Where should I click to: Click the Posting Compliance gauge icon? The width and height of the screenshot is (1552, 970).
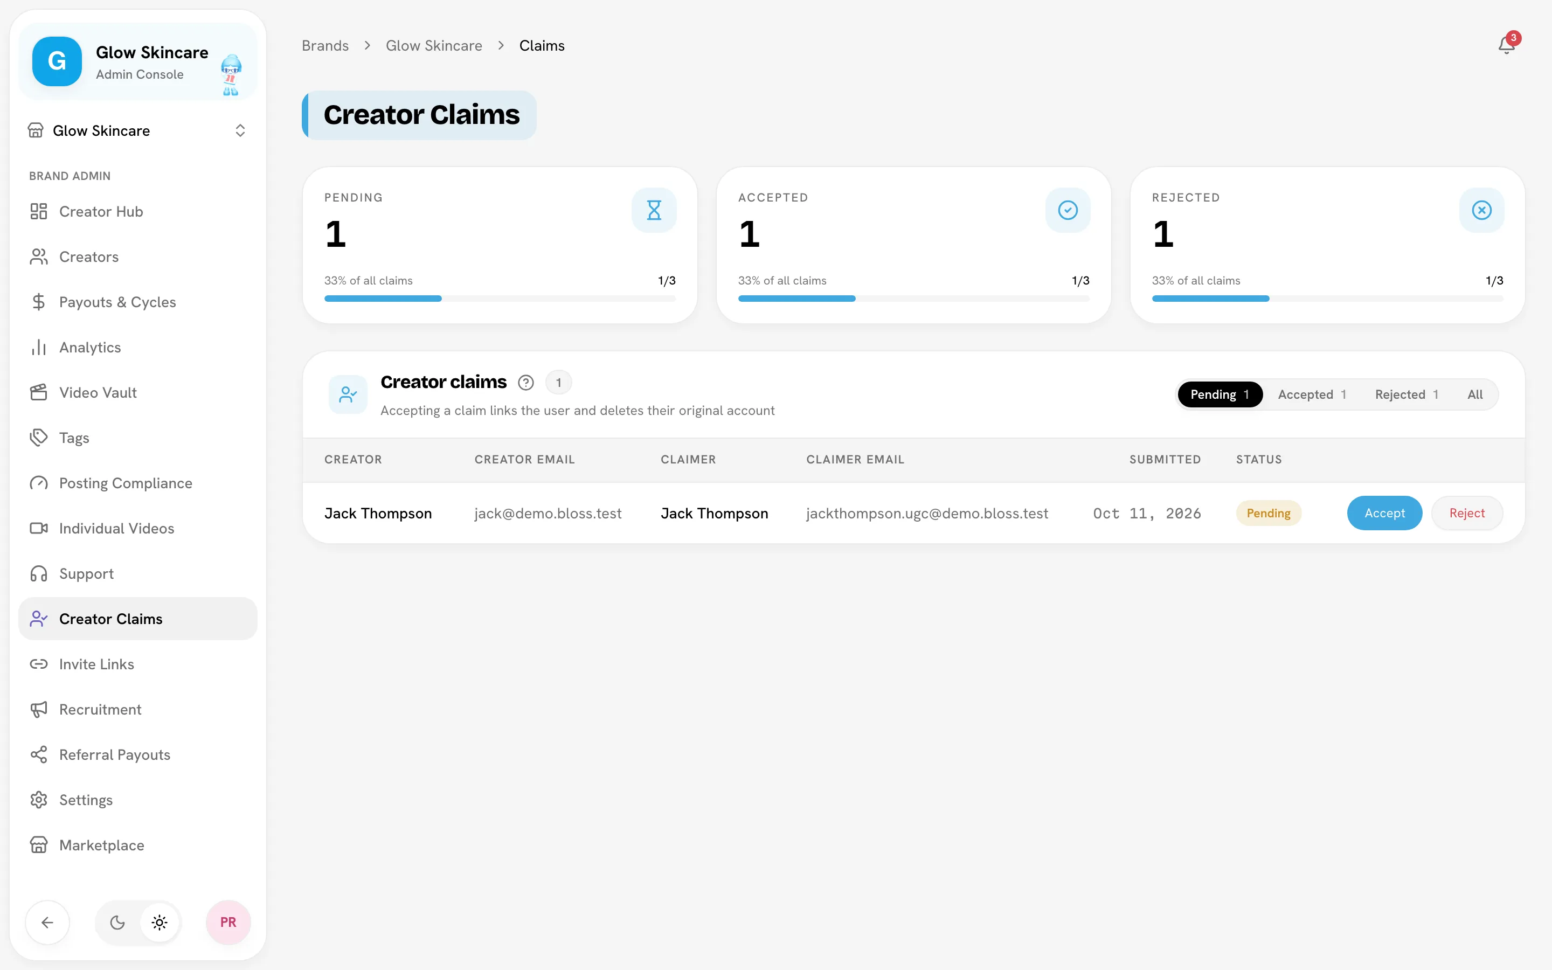(38, 483)
